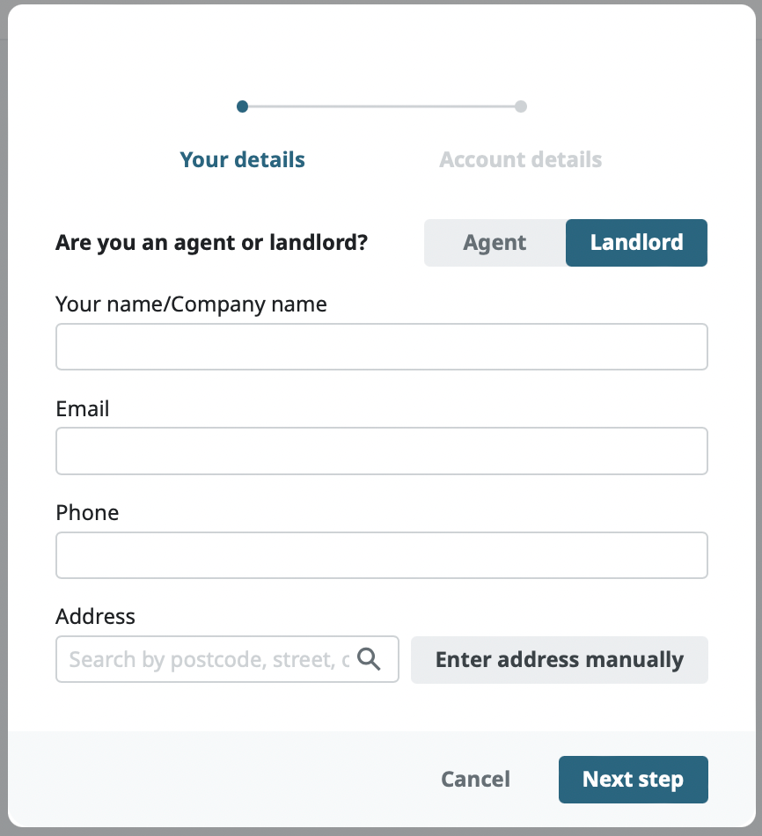The image size is (762, 836).
Task: Click the first step dot indicator
Action: [243, 106]
